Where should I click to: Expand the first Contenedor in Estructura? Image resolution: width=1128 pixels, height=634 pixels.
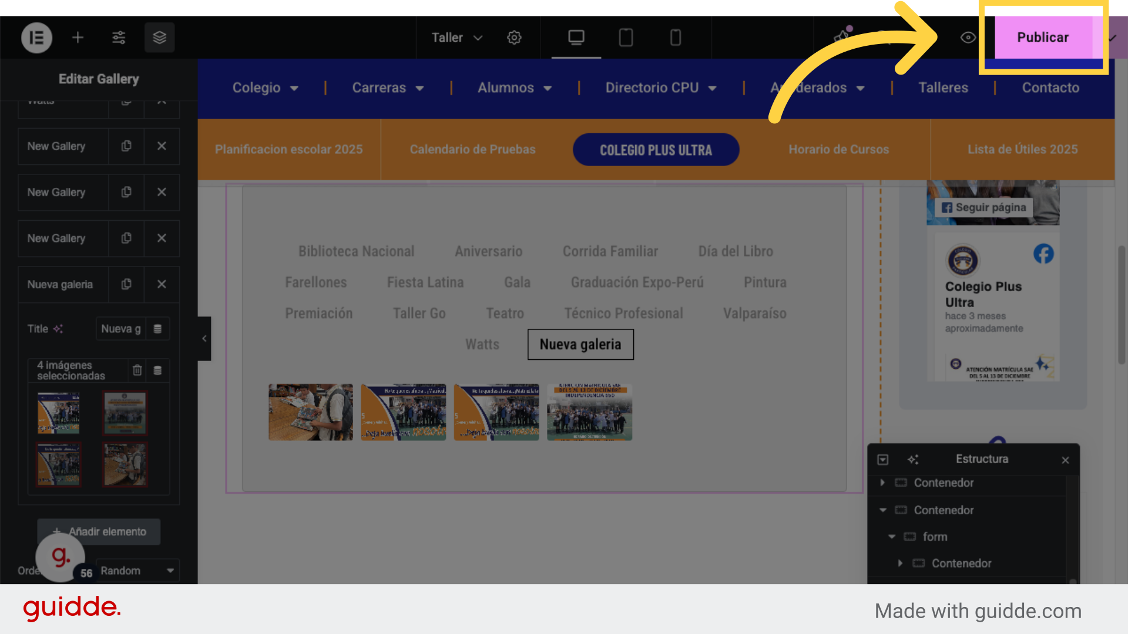[882, 483]
